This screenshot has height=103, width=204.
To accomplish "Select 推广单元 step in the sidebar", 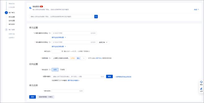I will 12,13.
